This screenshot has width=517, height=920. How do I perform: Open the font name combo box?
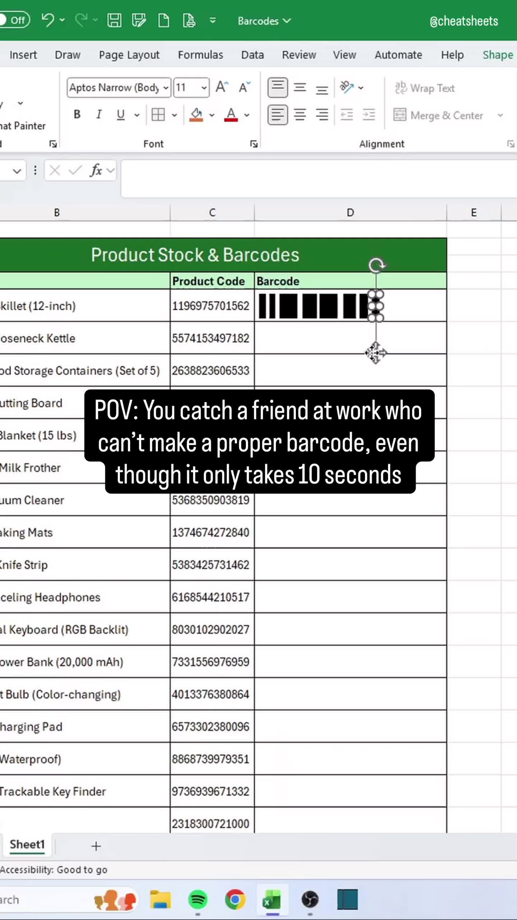(x=119, y=87)
